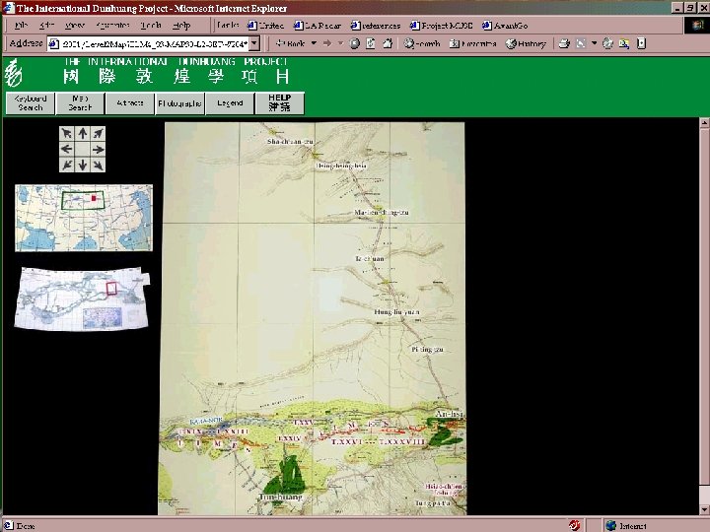Expand the Forward button history dropdown
710x532 pixels.
(x=340, y=43)
